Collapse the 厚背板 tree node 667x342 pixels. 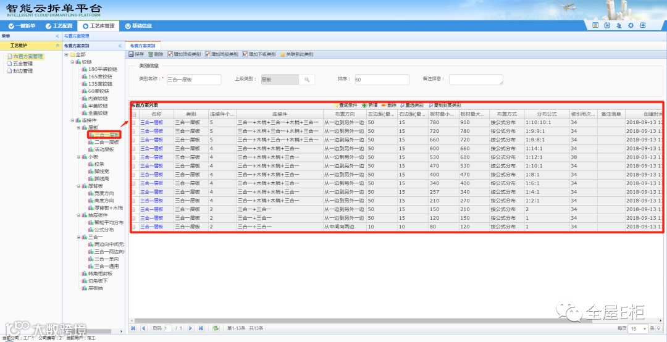pos(78,186)
